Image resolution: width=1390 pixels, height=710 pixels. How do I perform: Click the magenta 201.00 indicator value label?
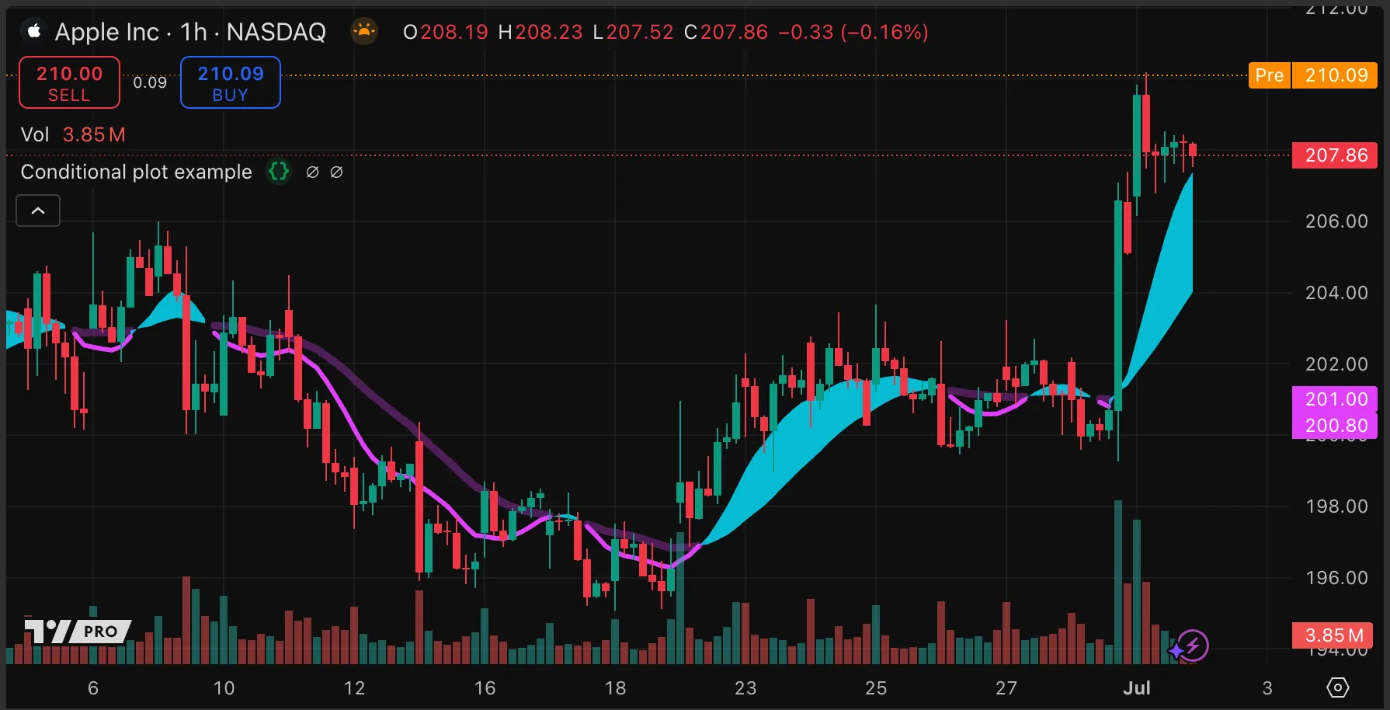1335,399
